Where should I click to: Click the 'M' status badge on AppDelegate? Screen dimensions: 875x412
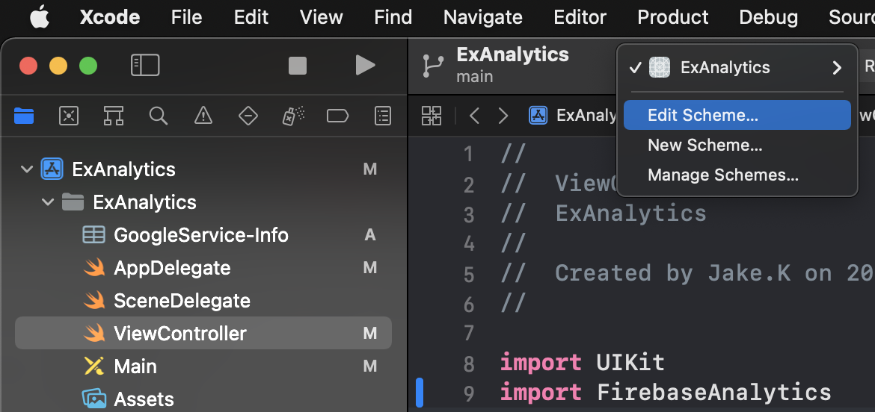[370, 268]
